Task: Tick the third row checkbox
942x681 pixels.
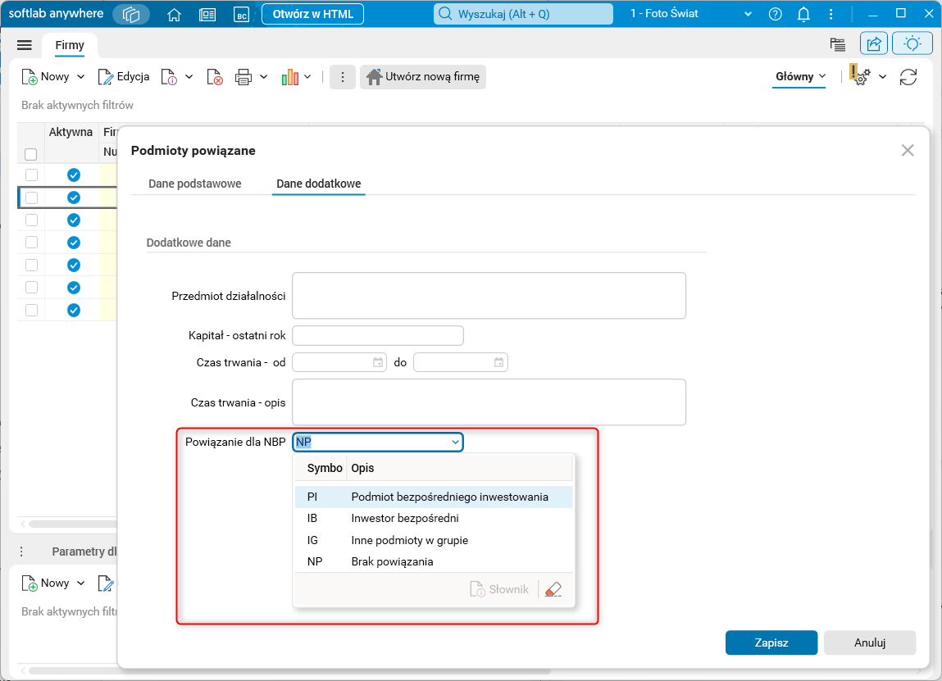Action: click(31, 220)
